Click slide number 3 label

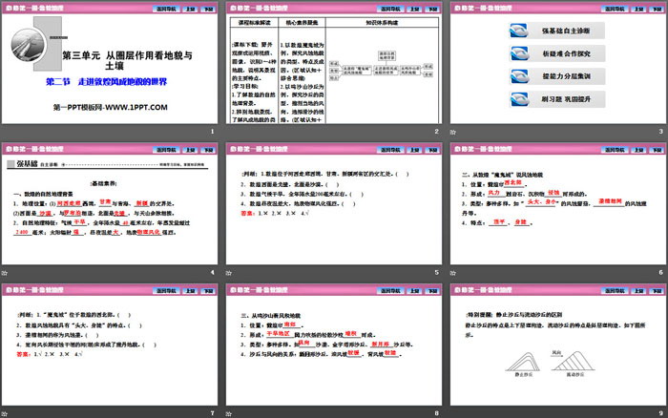660,132
